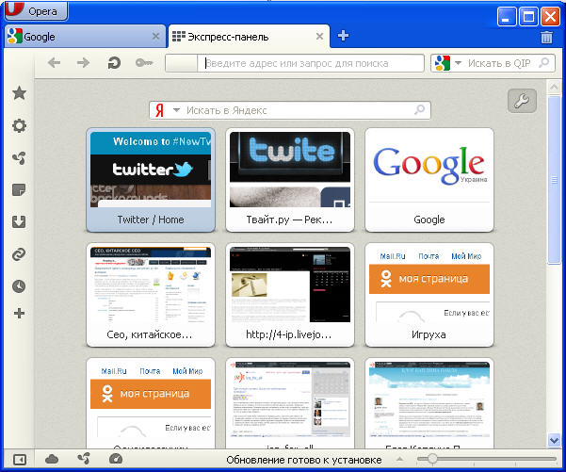
Task: Click the Reload page button
Action: [114, 63]
